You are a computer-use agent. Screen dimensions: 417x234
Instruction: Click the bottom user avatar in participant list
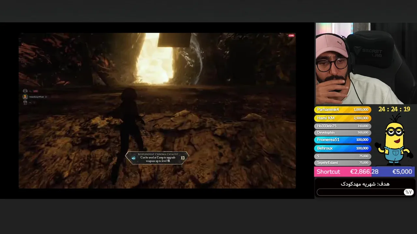coord(25,102)
